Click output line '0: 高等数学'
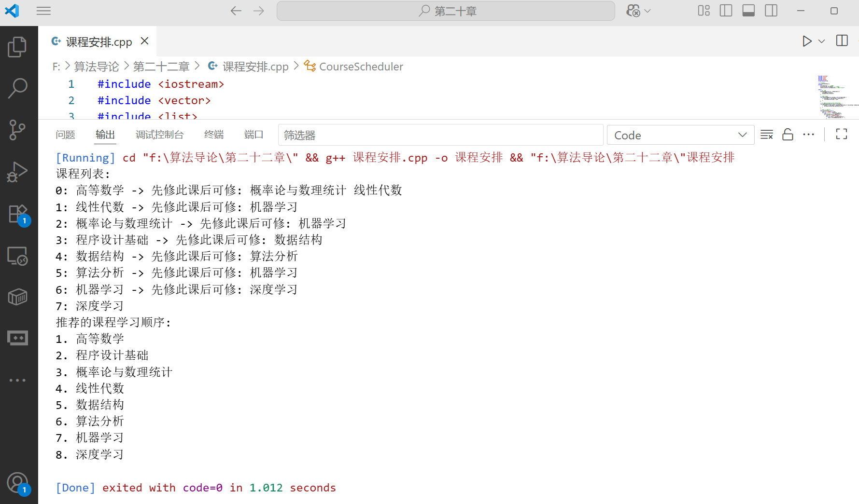Viewport: 859px width, 504px height. point(229,191)
